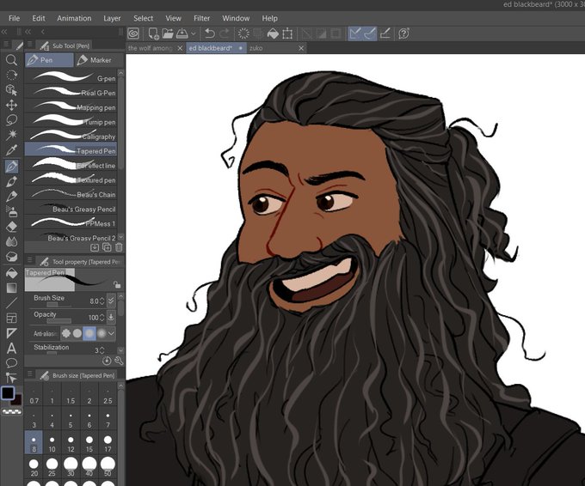Create a new canvas from command bar
This screenshot has height=486, width=585.
point(153,33)
